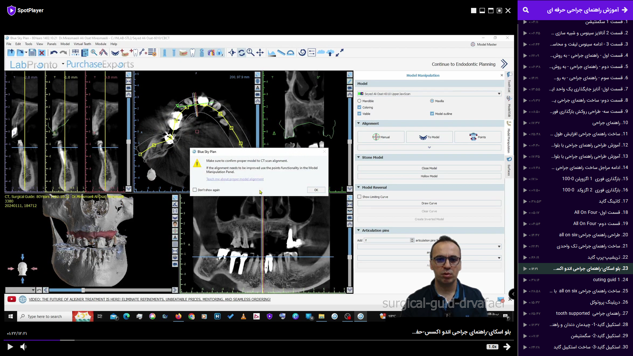Screen dimensions: 633x356
Task: Click the Play button in SpotPlayer
Action: coord(10,347)
